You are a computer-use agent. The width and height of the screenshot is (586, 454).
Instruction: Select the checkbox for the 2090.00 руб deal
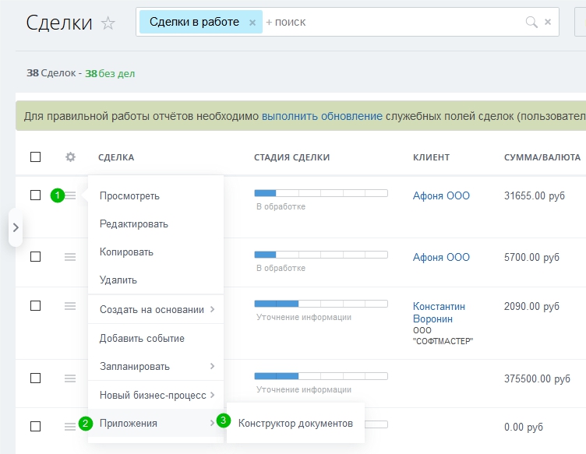coord(35,306)
